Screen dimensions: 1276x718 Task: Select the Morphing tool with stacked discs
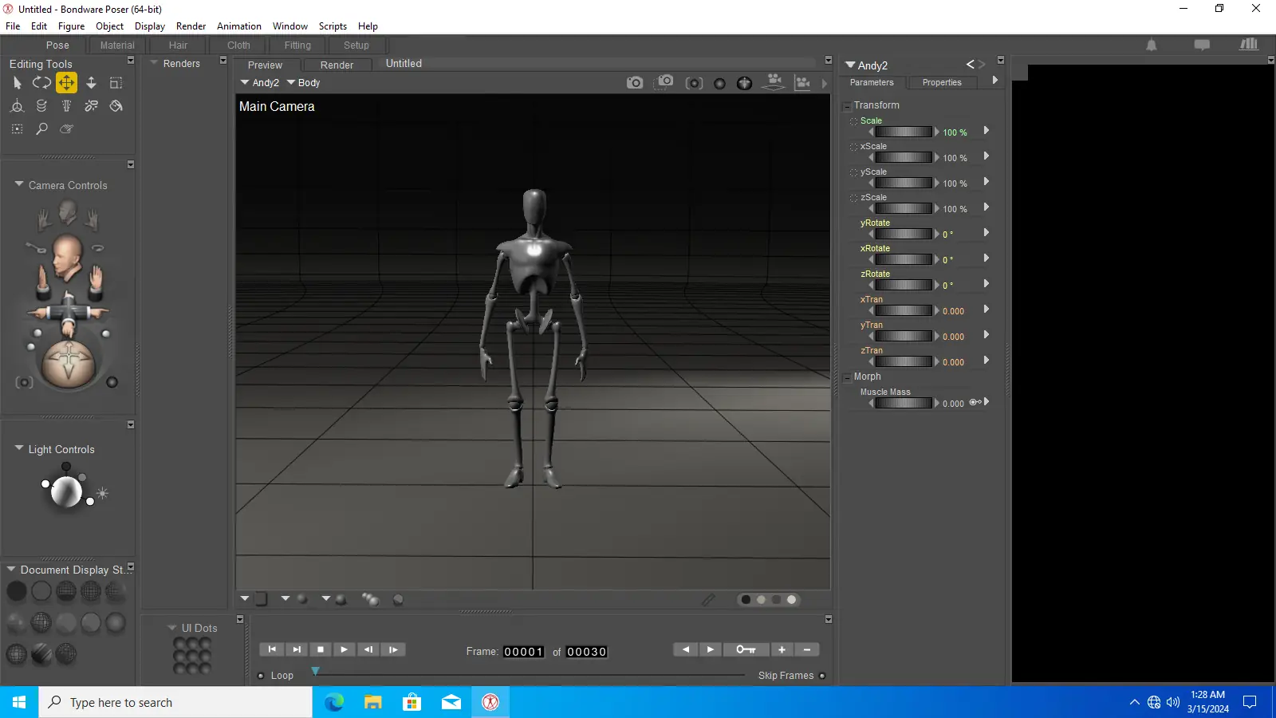point(41,105)
